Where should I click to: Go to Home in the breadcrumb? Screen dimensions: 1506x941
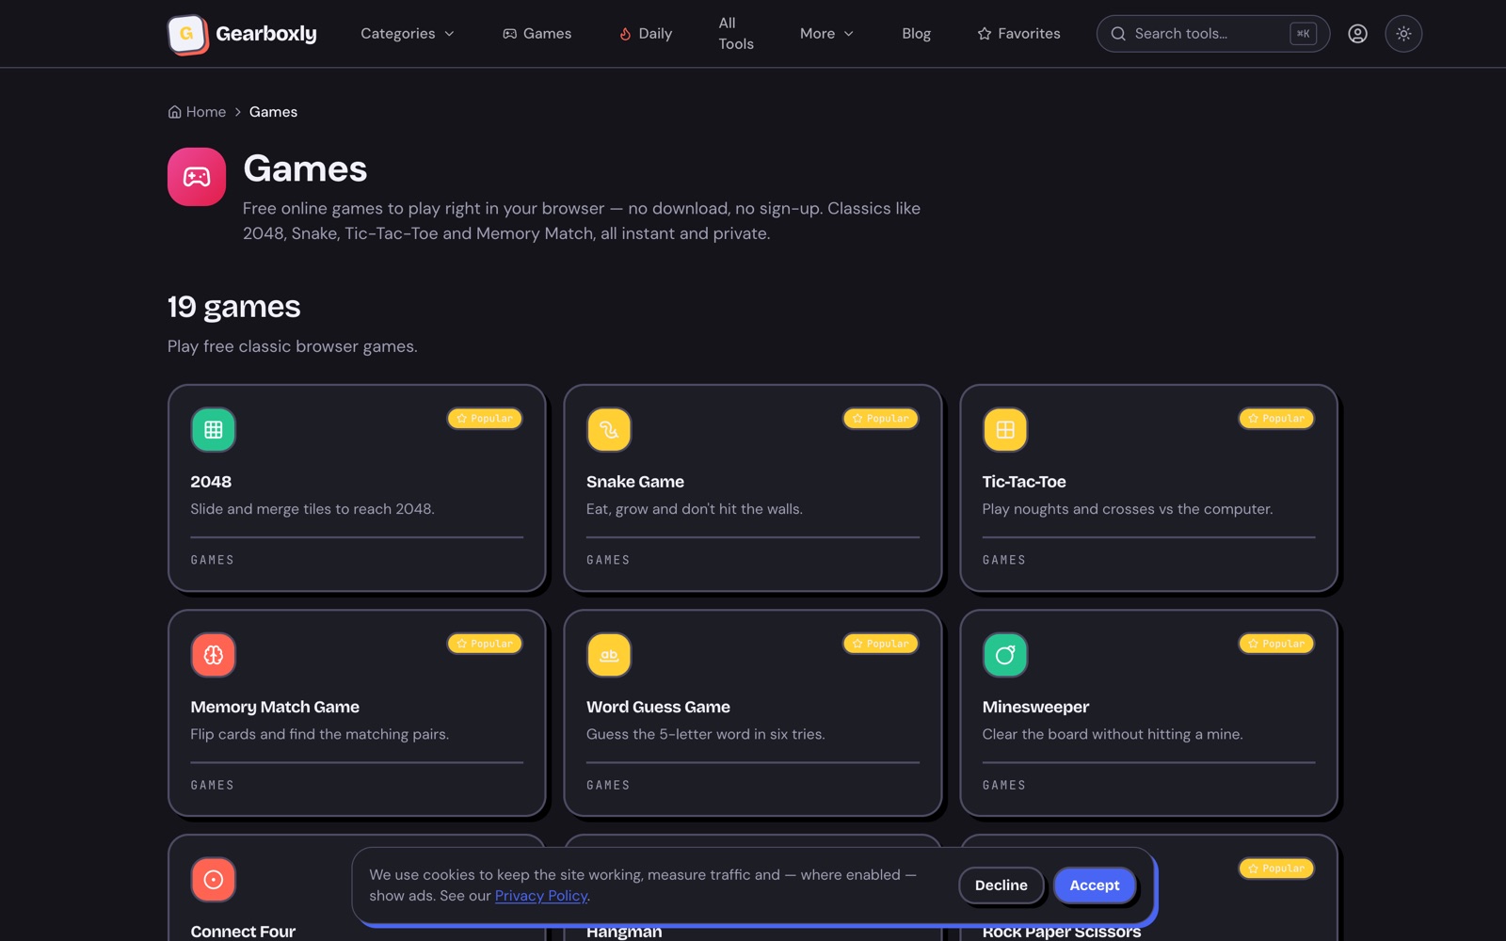(206, 112)
